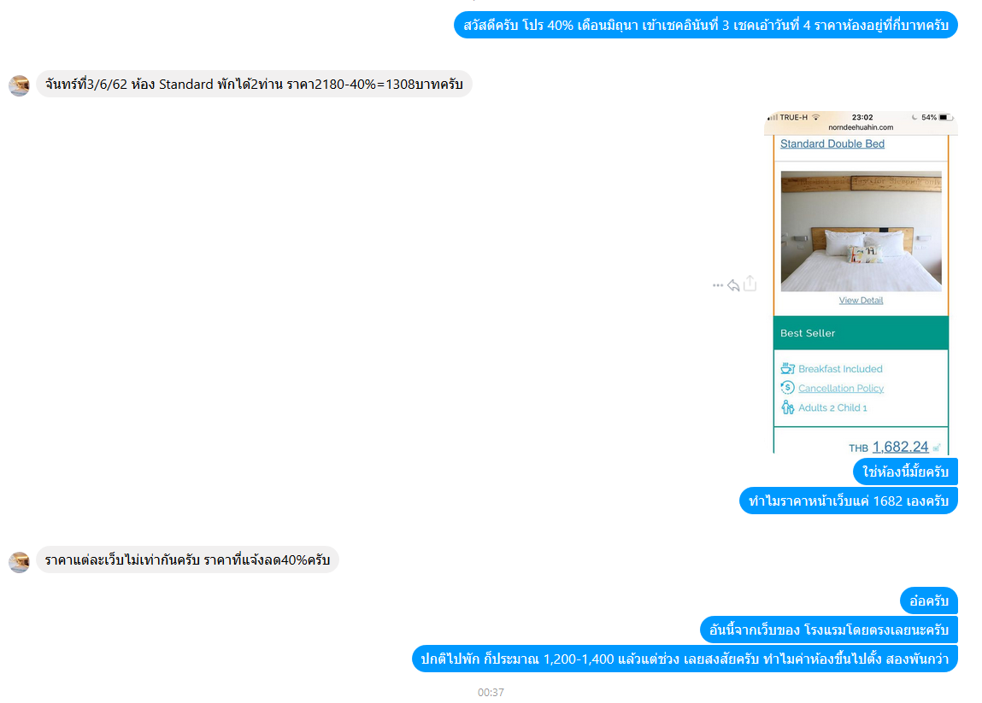Viewport: 982px width, 703px height.
Task: Click the share icon beside the screenshot
Action: pyautogui.click(x=750, y=284)
